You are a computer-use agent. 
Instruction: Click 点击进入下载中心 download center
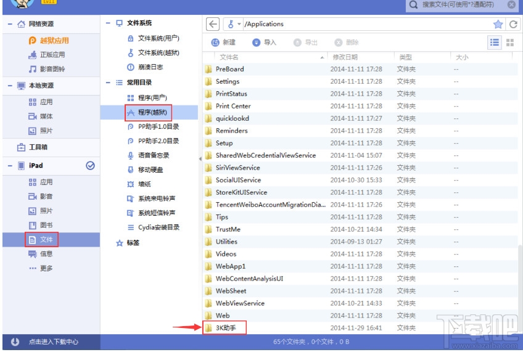tap(54, 342)
